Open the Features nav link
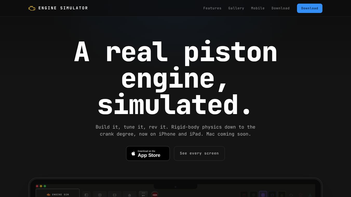 click(x=212, y=8)
